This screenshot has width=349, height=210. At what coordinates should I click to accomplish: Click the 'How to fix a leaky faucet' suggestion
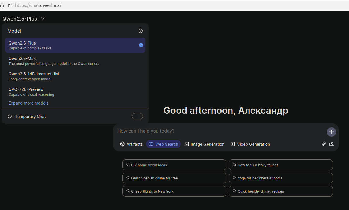[281, 165]
